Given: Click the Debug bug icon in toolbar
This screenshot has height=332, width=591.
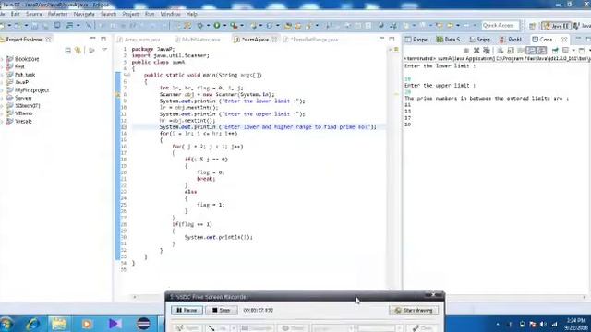Looking at the screenshot, I should pos(199,25).
